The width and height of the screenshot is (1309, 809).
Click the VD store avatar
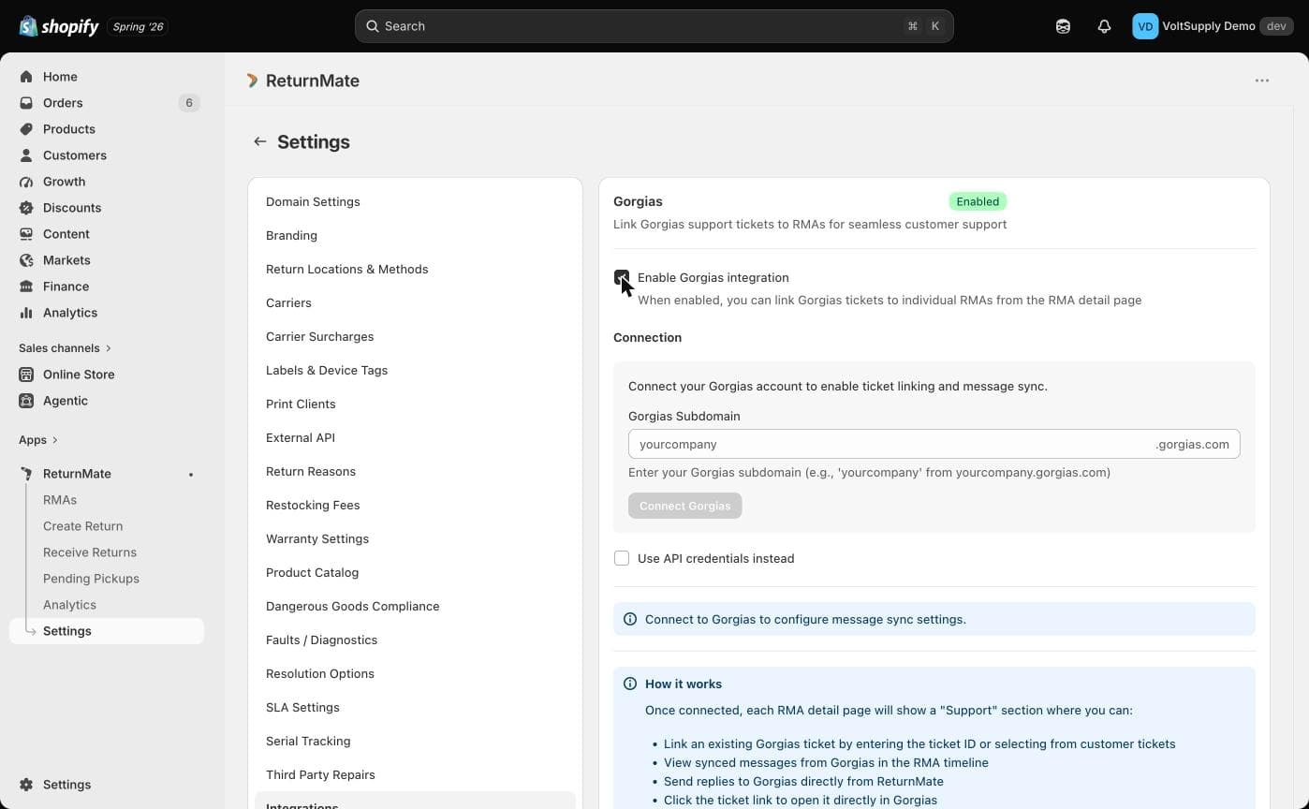(x=1145, y=26)
